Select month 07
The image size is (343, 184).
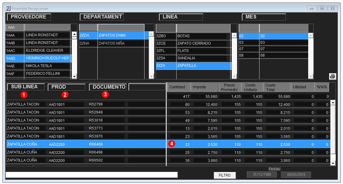click(273, 49)
